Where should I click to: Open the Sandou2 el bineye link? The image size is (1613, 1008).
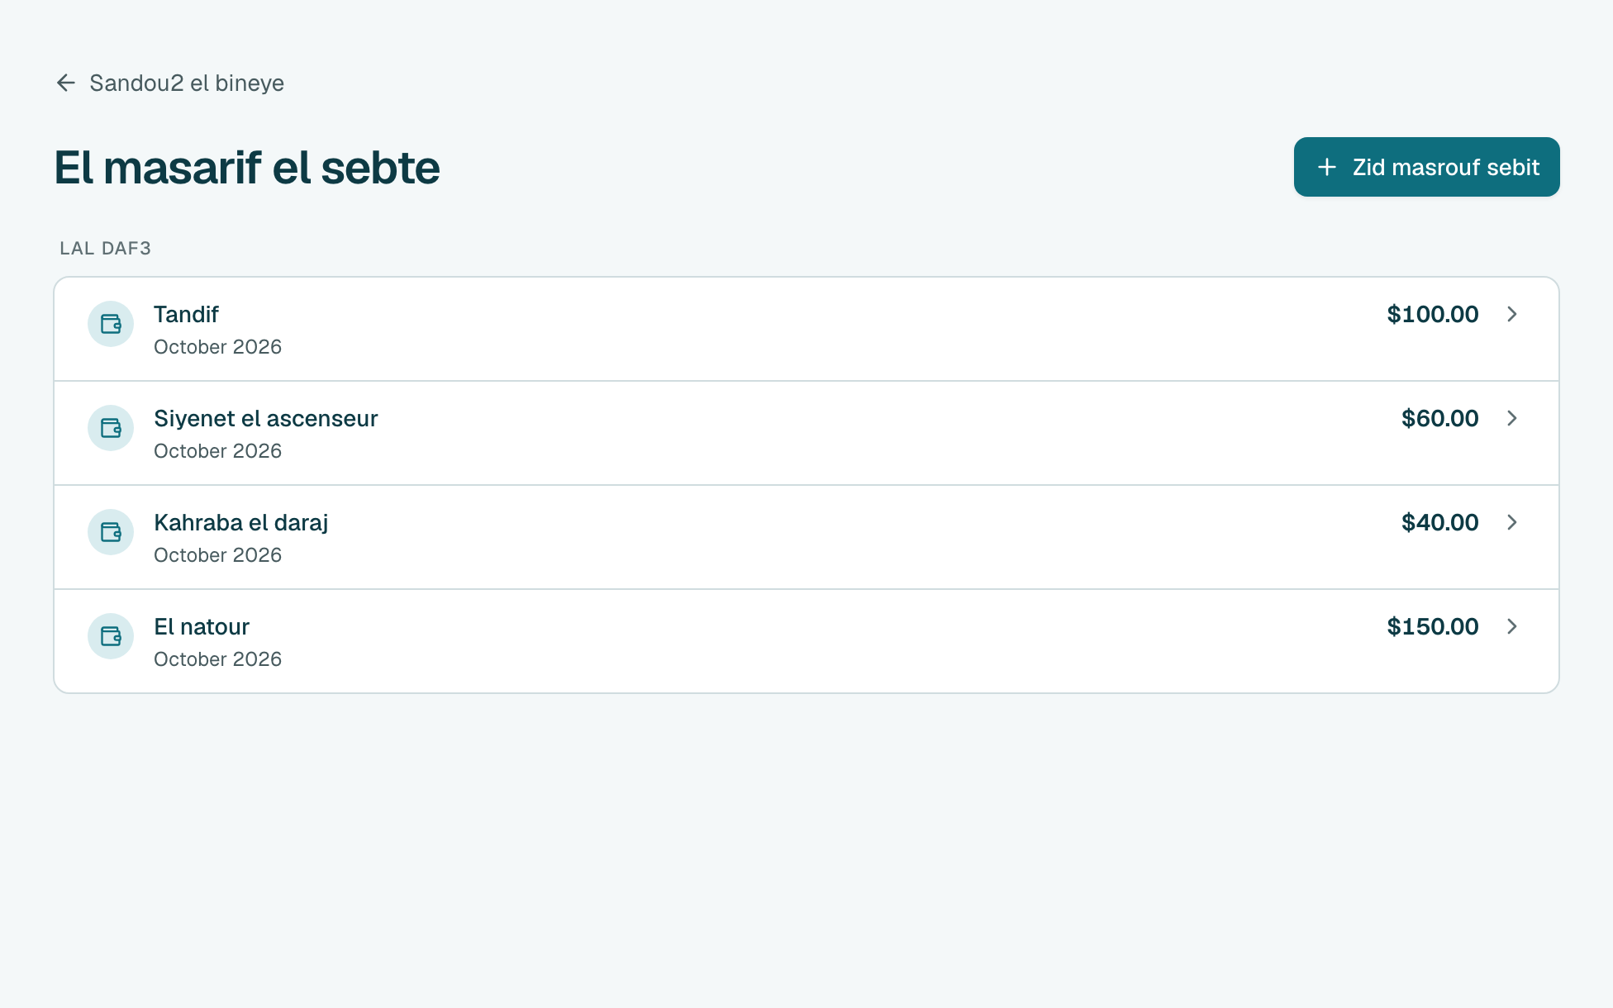pos(169,83)
